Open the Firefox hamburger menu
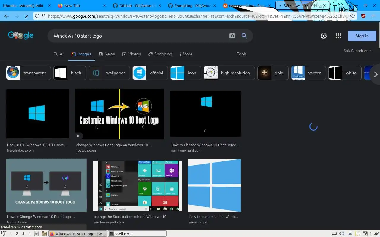Image resolution: width=380 pixels, height=237 pixels. click(373, 16)
